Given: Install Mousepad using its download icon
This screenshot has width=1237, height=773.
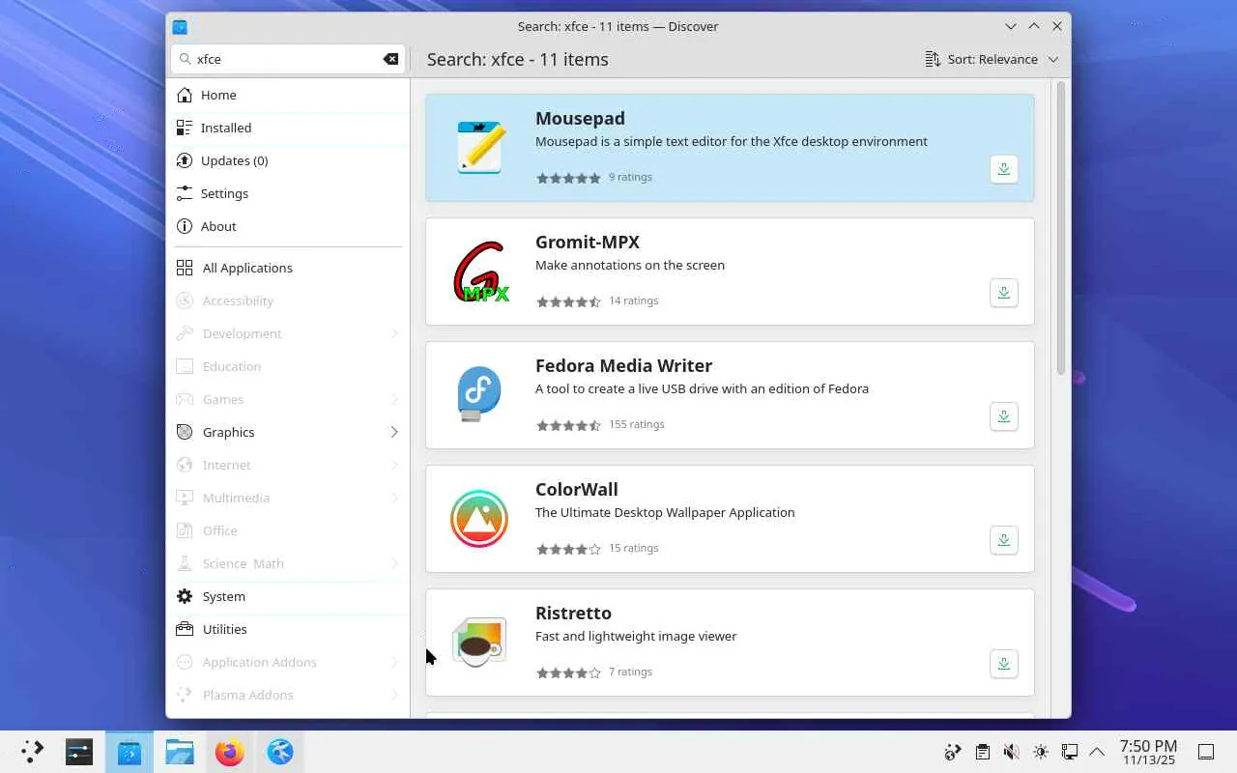Looking at the screenshot, I should tap(1004, 169).
